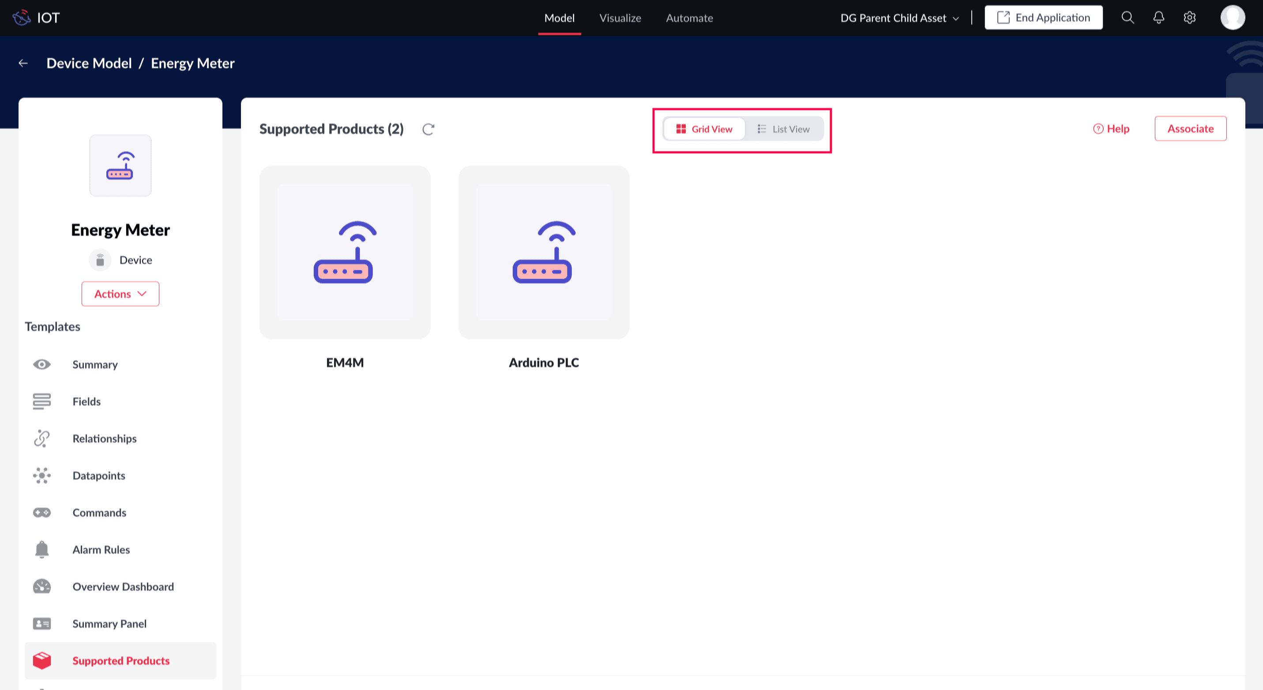The image size is (1263, 690).
Task: Click the back arrow beside Device Model
Action: point(23,63)
